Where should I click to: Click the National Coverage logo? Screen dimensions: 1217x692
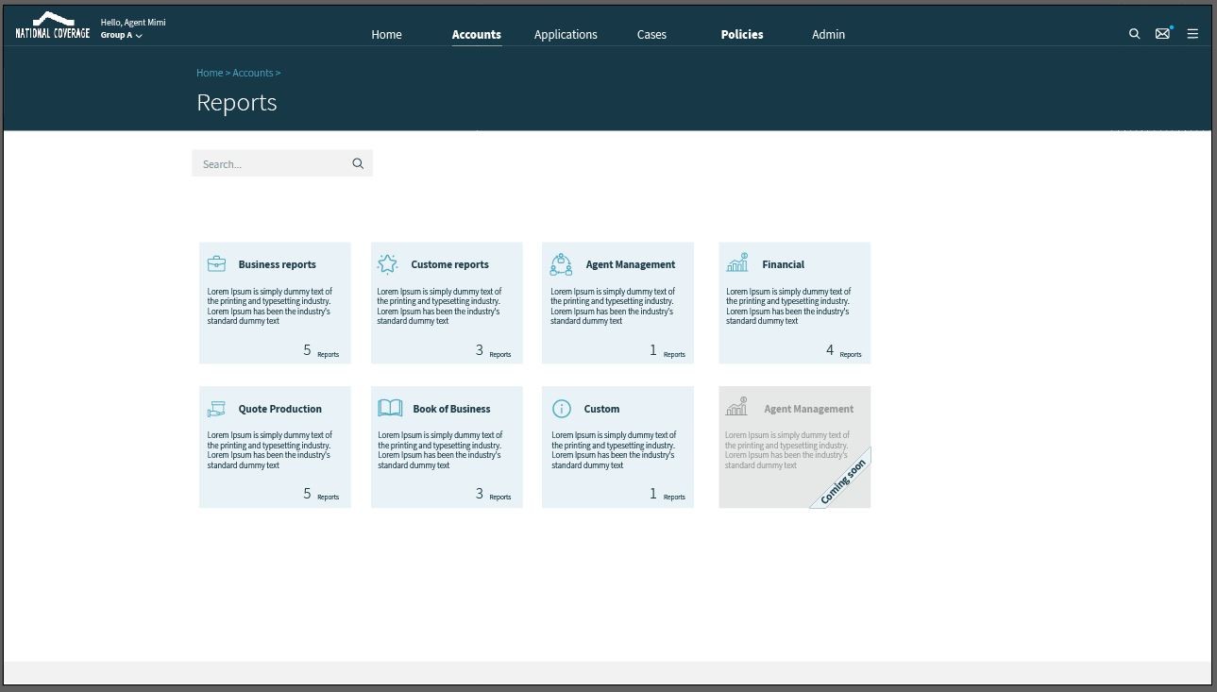(x=53, y=26)
